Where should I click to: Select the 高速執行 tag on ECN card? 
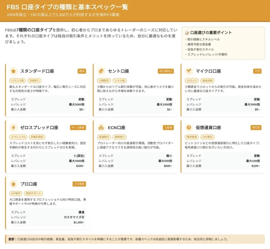tap(104, 137)
